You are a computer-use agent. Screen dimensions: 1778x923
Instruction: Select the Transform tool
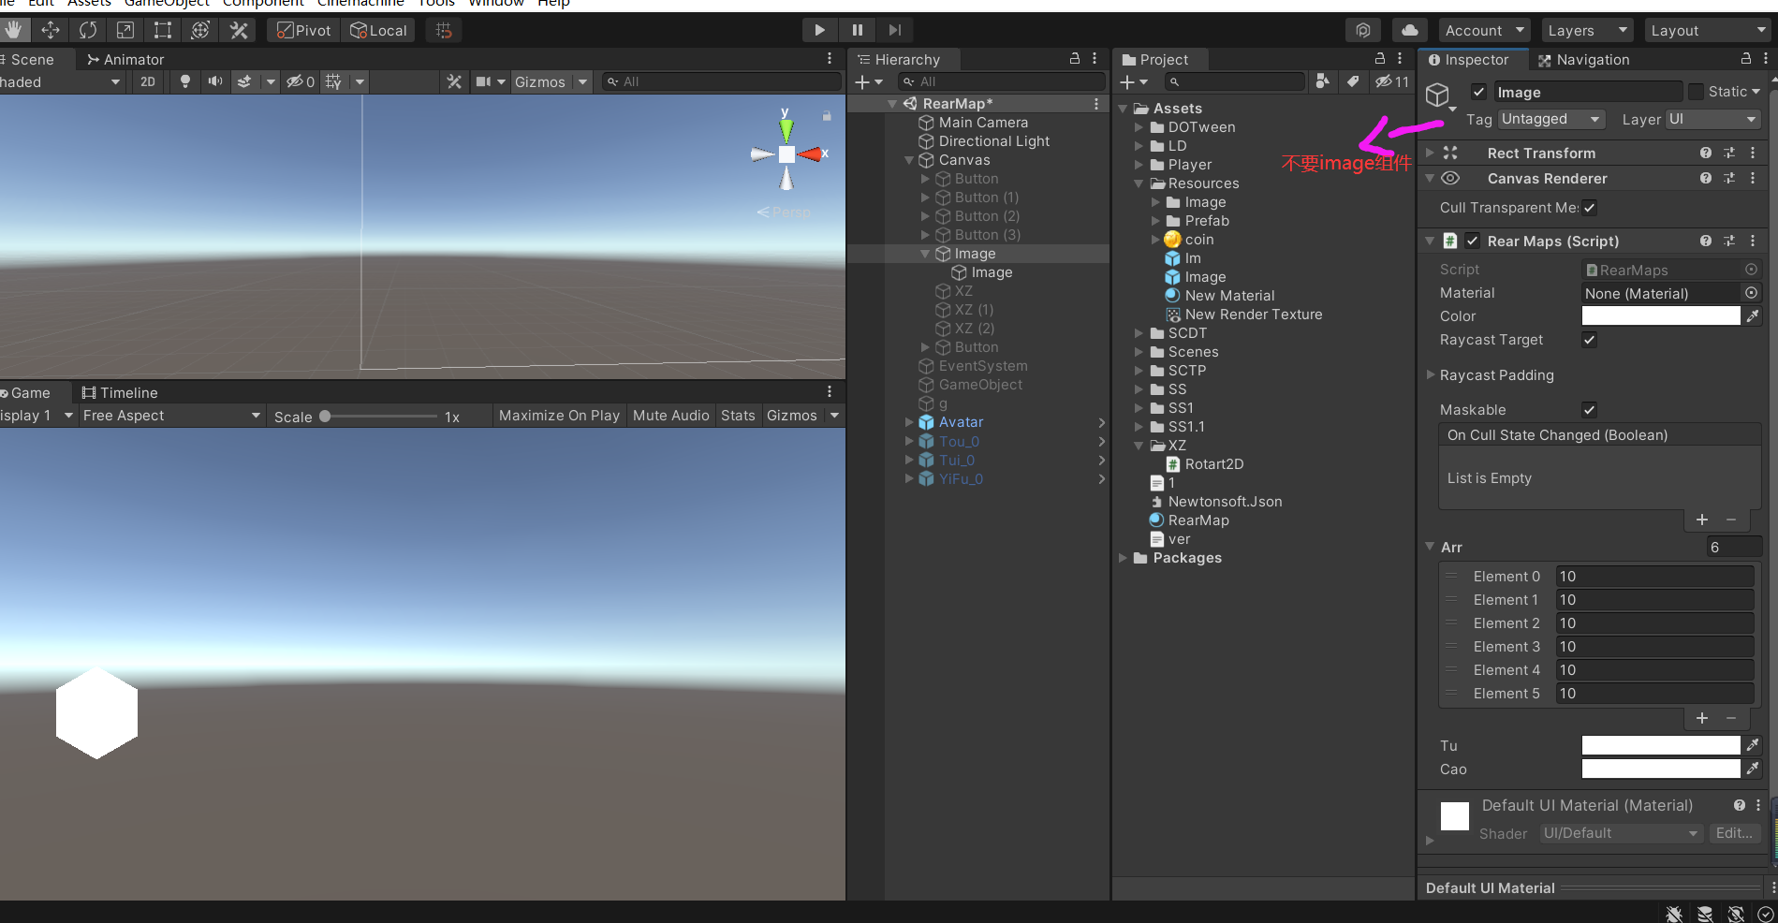pos(200,31)
